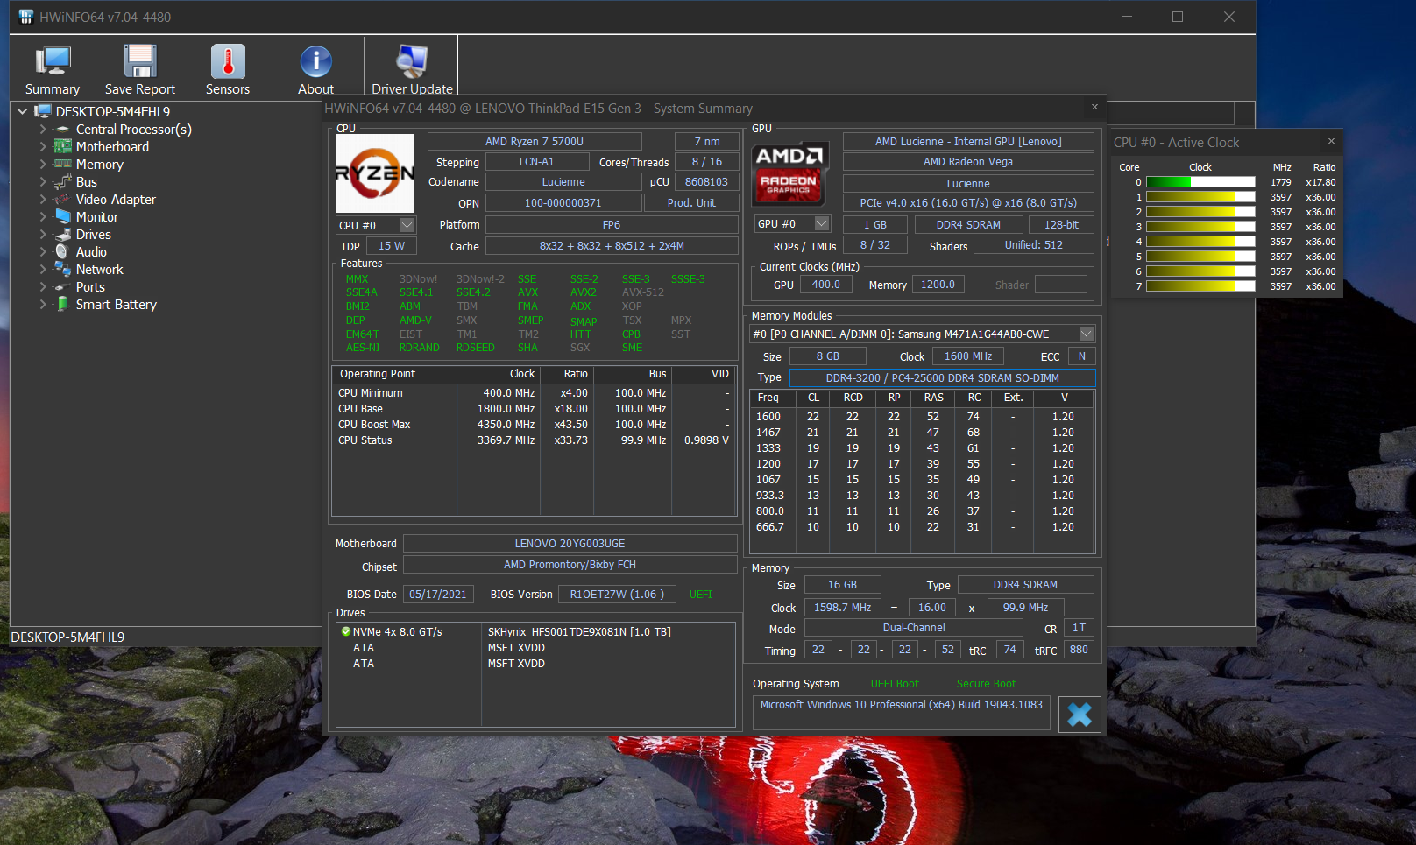Click the Dual-Channel memory mode field
The width and height of the screenshot is (1416, 845).
click(914, 628)
